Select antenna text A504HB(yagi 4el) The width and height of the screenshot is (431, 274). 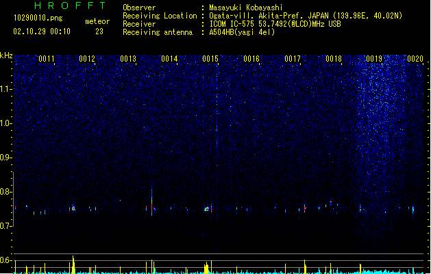pyautogui.click(x=242, y=32)
